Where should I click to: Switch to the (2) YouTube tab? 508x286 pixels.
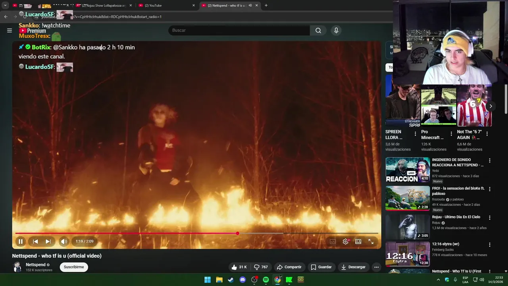pos(167,6)
